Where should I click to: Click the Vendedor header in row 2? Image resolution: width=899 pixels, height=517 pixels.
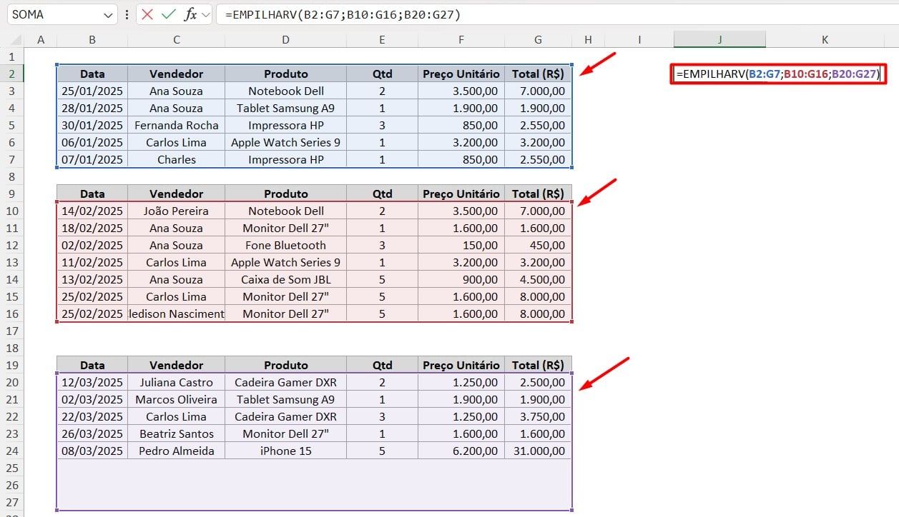pyautogui.click(x=176, y=74)
